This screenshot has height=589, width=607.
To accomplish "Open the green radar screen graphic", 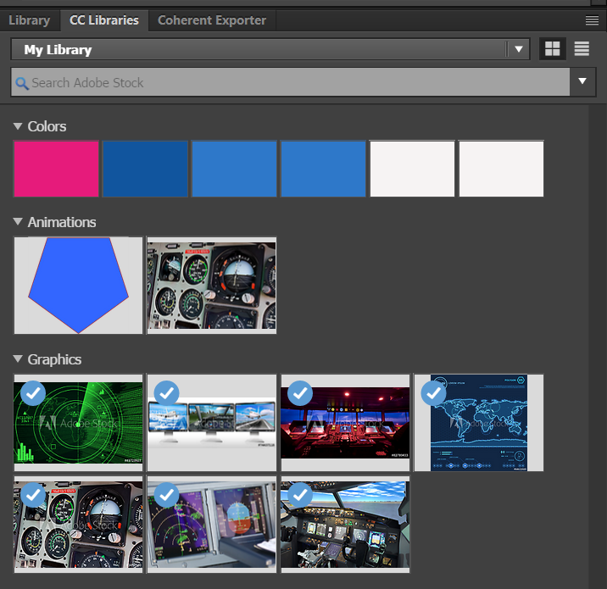I will pyautogui.click(x=78, y=422).
